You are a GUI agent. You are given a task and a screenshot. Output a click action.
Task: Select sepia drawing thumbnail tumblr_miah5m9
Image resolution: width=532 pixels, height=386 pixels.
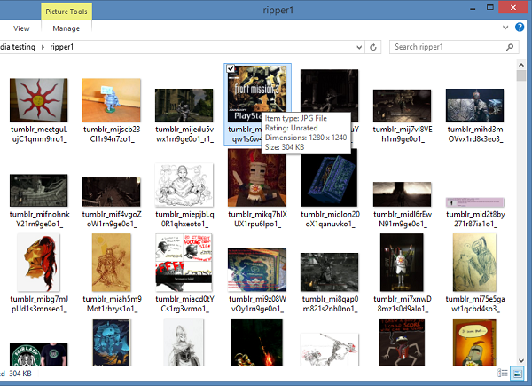click(112, 263)
